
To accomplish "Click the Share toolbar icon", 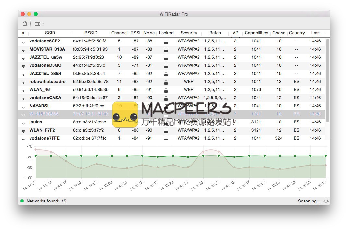I will (25, 23).
